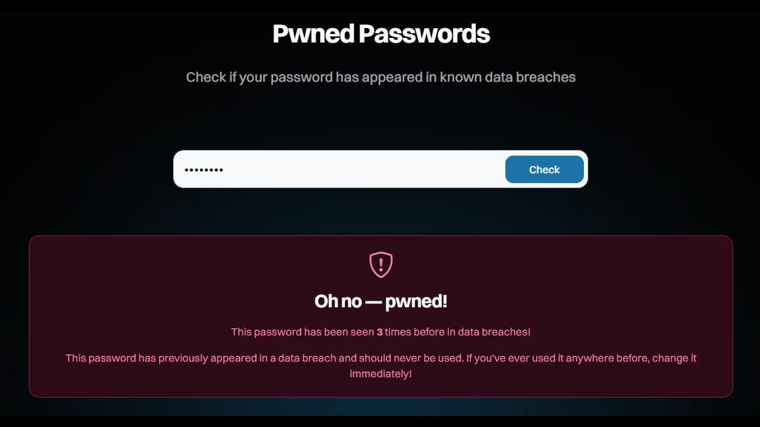Screen dimensions: 760x427
Task: Click the word "immediately!" in the warning
Action: coord(381,374)
